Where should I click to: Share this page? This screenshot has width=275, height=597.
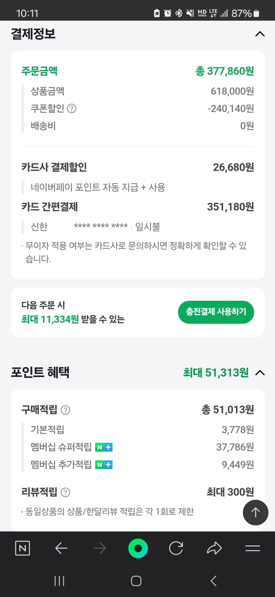coord(214,548)
